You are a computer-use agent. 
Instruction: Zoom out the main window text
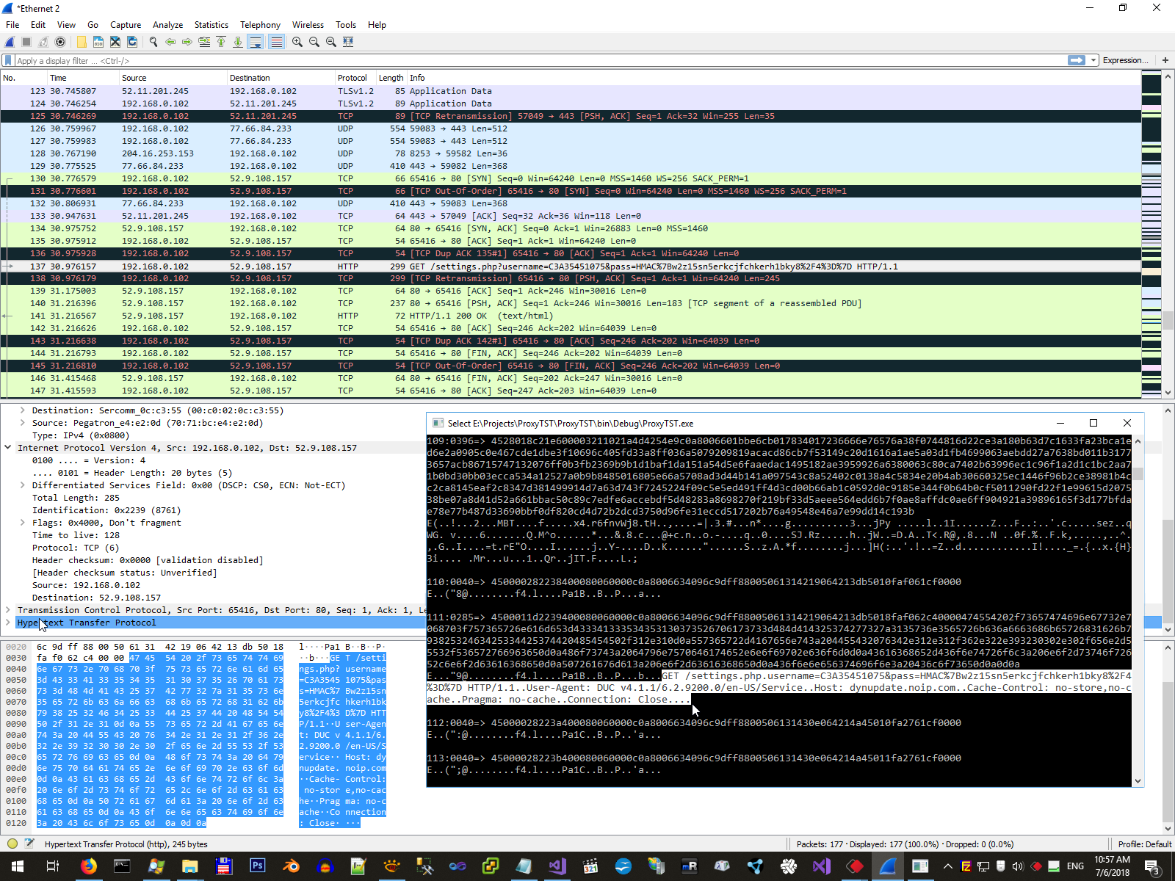pyautogui.click(x=314, y=42)
